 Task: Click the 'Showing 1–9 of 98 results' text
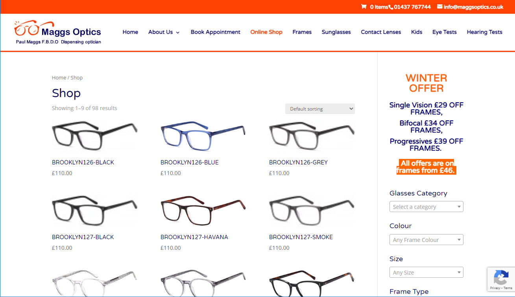[x=85, y=108]
